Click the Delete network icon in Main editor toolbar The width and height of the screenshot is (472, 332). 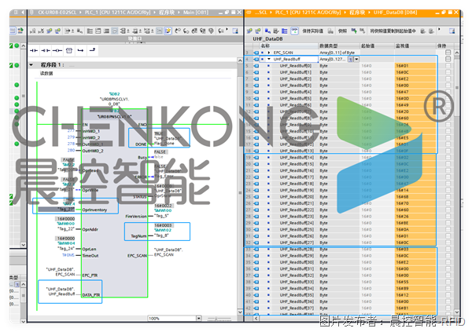[x=41, y=31]
